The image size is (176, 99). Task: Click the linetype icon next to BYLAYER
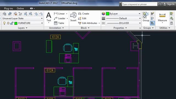[x=103, y=23]
